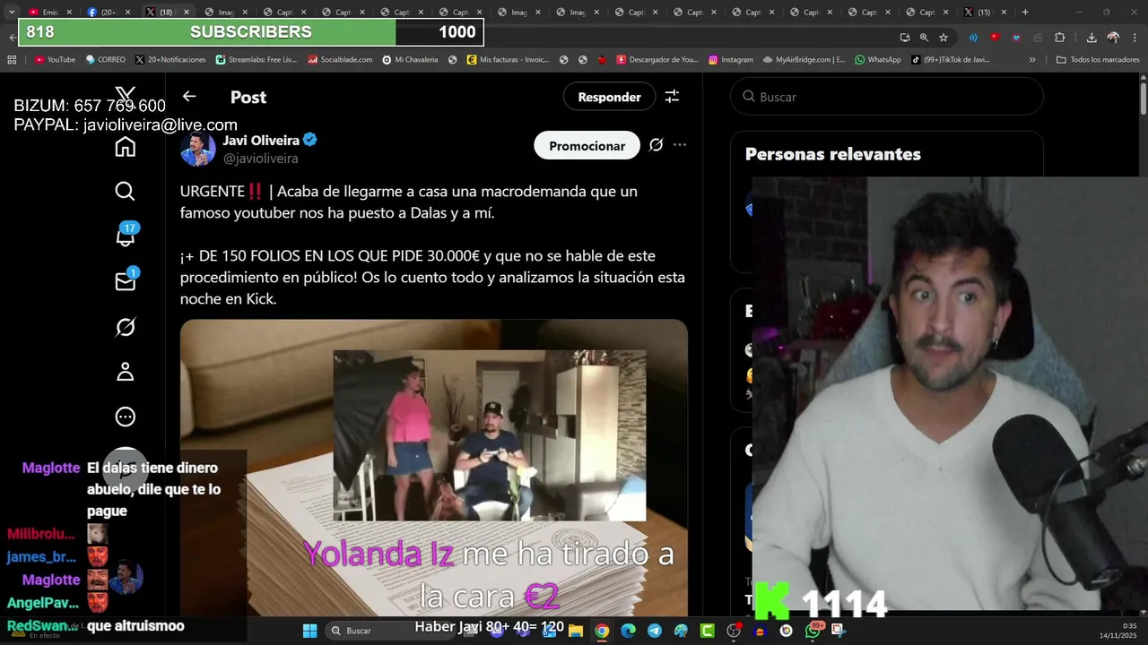Open a new browser tab with plus
Screen dimensions: 1148x645
[x=1025, y=13]
